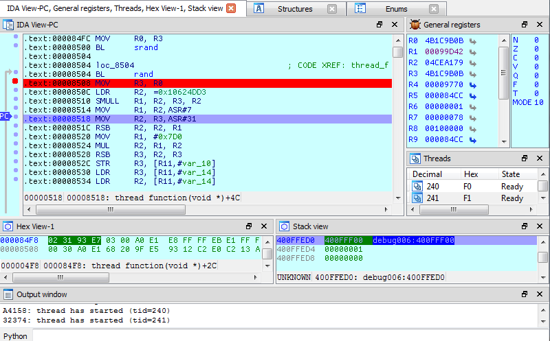Sort threads by Decimal column

(427, 174)
